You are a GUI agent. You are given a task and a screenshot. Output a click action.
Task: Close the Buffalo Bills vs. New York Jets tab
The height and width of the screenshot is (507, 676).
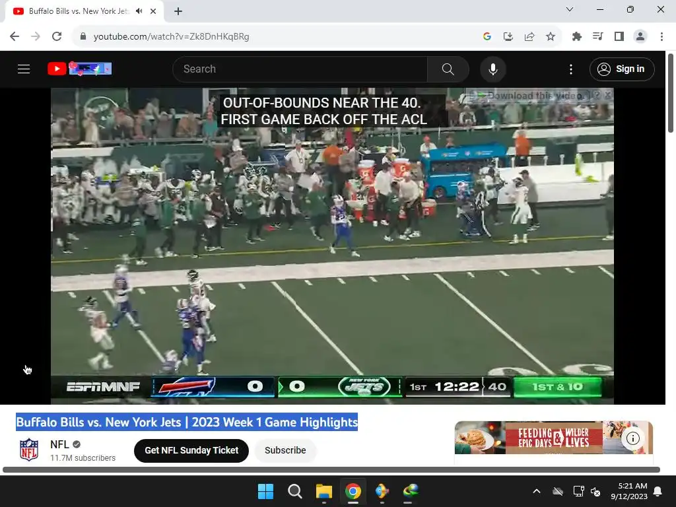pos(153,11)
